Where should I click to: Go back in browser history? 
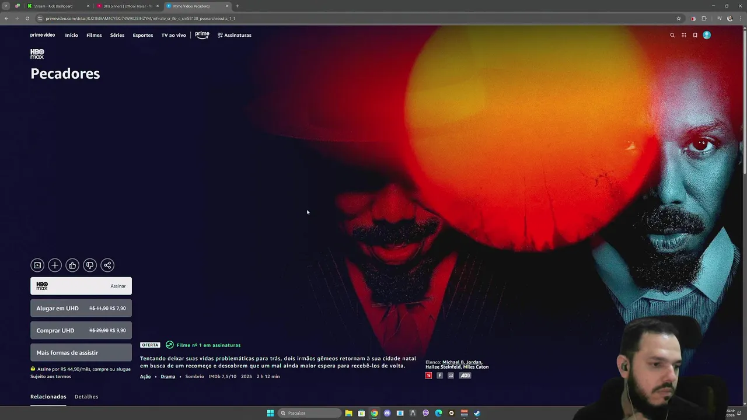(x=6, y=18)
